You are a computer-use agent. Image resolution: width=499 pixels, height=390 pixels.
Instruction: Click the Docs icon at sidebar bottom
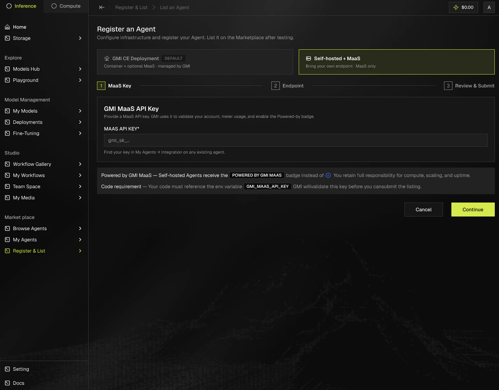click(x=7, y=383)
